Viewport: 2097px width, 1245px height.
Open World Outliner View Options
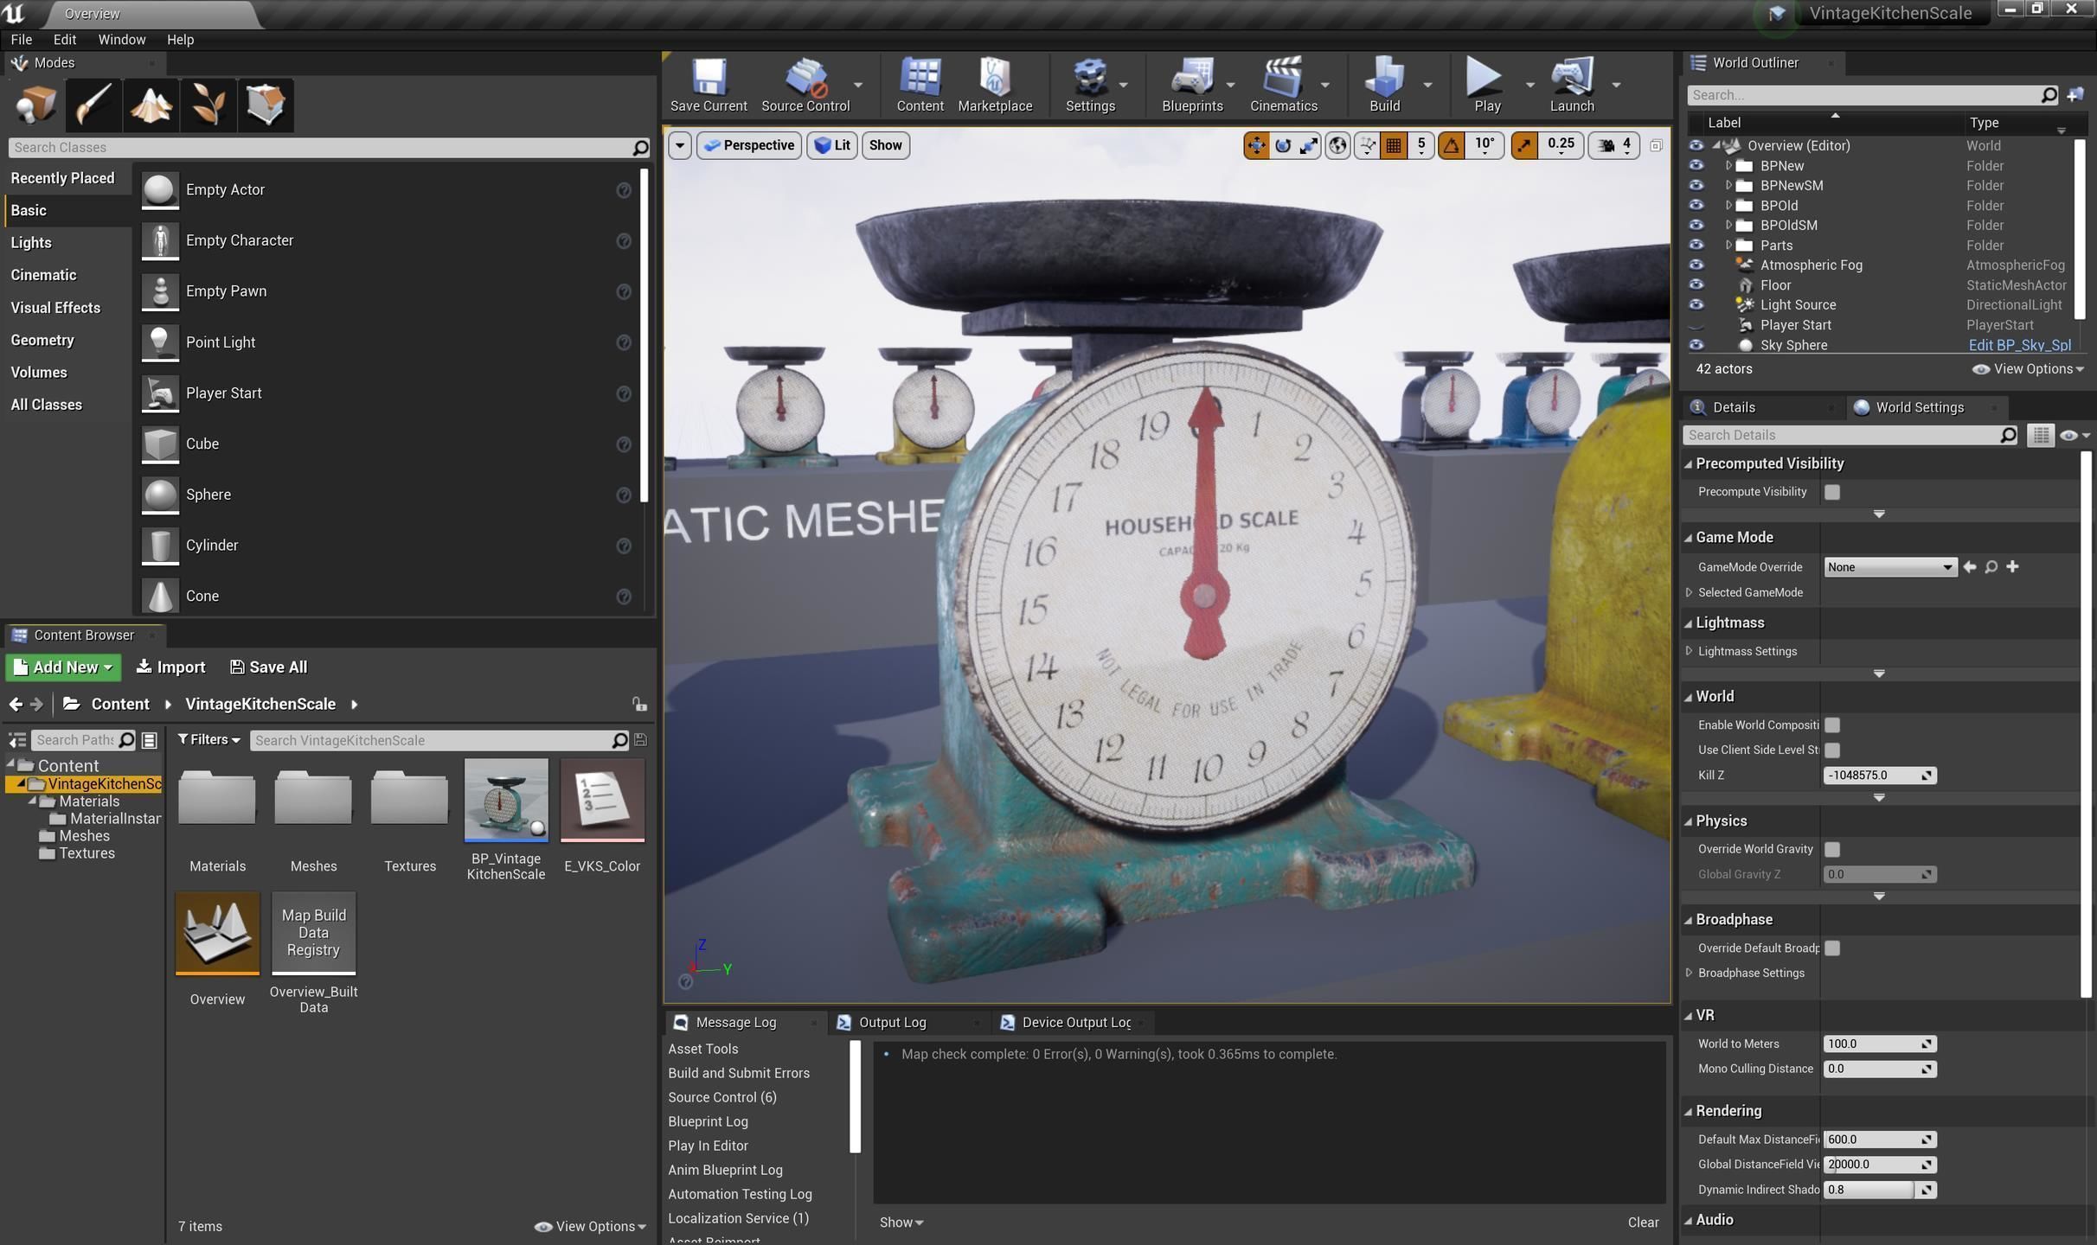(x=2028, y=369)
